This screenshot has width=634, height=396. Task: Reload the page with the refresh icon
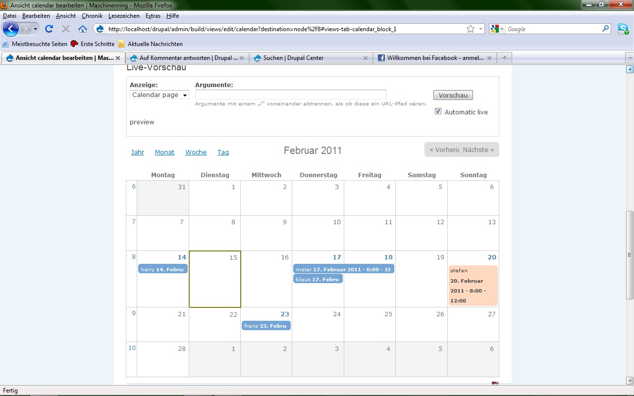coord(49,29)
